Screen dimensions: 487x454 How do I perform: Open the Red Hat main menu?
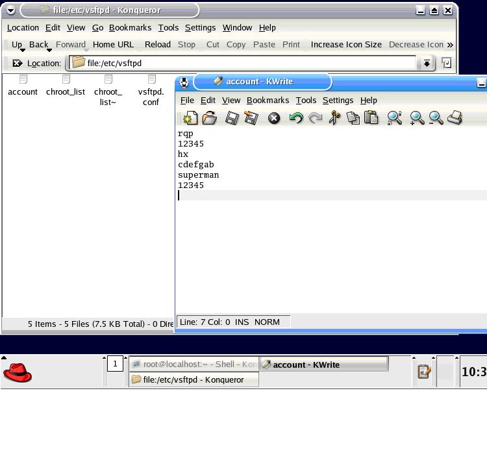pyautogui.click(x=18, y=372)
